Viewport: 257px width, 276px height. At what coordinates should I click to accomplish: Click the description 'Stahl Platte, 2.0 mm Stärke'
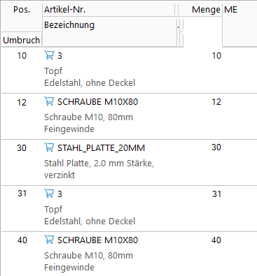[x=99, y=164]
